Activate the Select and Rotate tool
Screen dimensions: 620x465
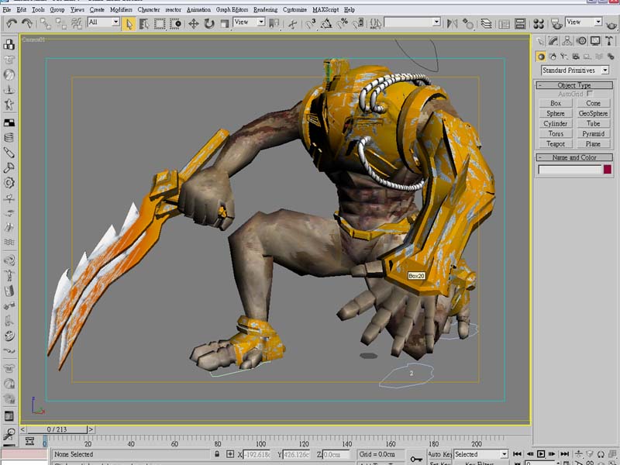(x=209, y=24)
